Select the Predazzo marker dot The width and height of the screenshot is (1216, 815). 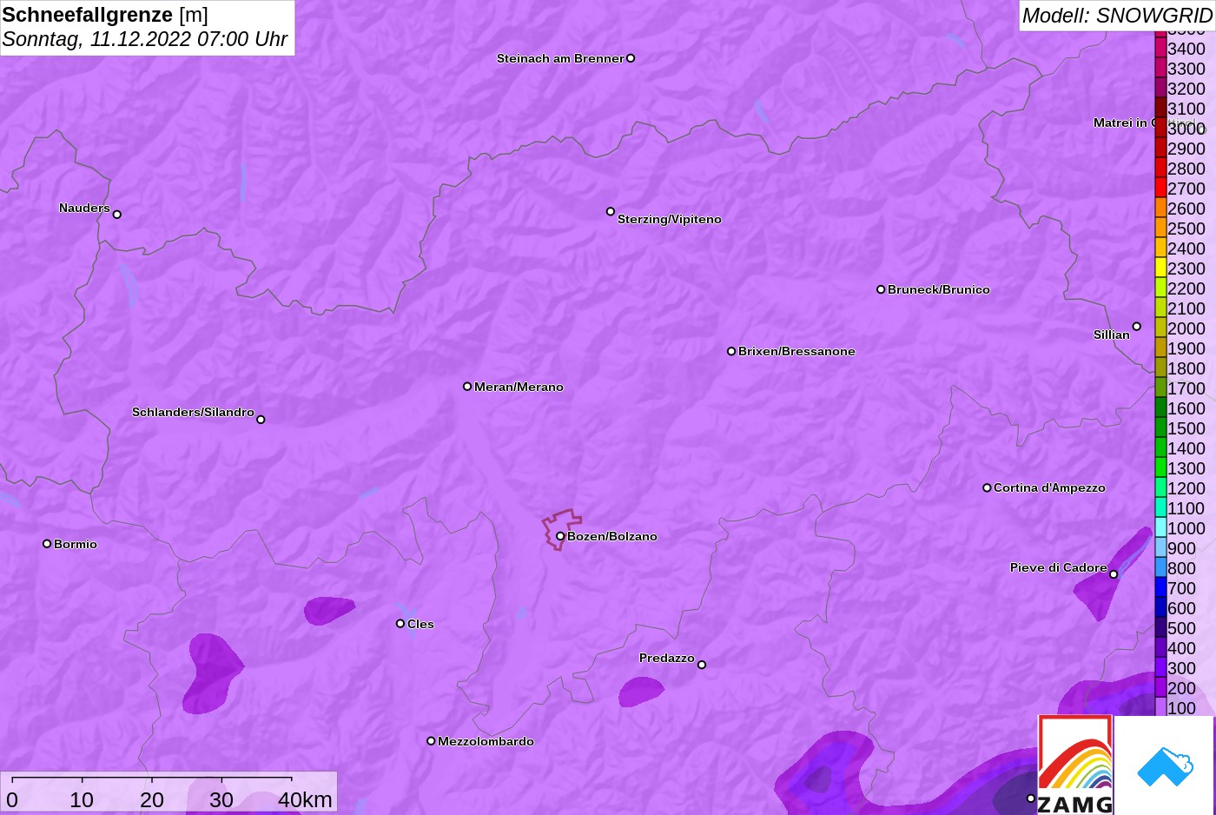(702, 665)
